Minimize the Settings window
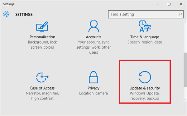The width and height of the screenshot is (187, 116). pos(157,4)
